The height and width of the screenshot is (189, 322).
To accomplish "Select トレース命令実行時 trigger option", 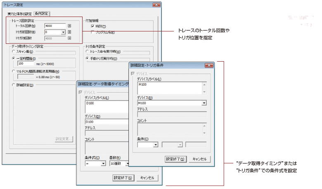I will click(88, 52).
